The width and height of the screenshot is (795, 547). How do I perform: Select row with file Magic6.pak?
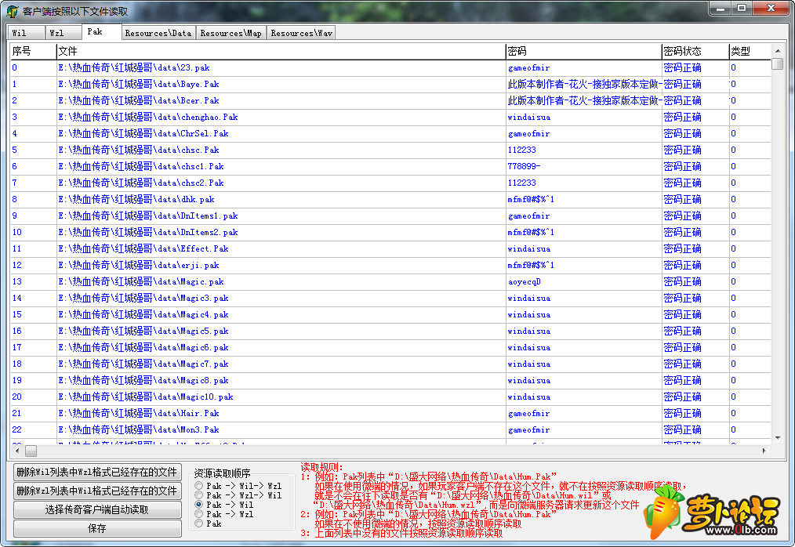pos(390,348)
